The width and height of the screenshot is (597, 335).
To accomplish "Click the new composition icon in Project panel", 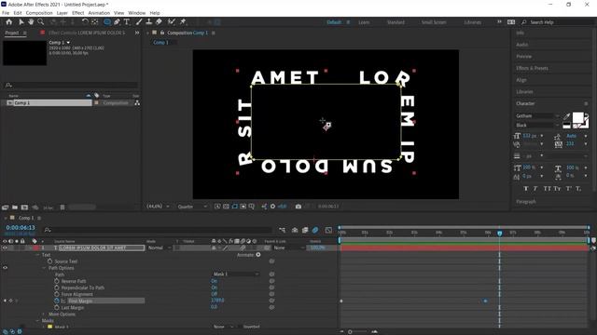I will 25,208.
